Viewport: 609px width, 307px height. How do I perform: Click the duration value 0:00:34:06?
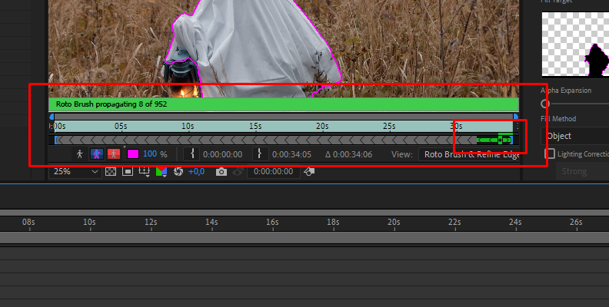pyautogui.click(x=352, y=154)
